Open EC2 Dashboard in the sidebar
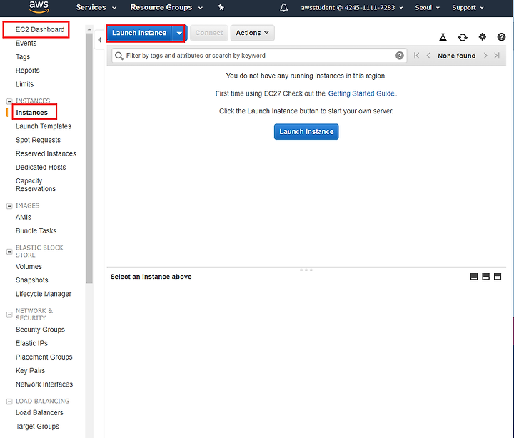This screenshot has height=438, width=514. 40,29
